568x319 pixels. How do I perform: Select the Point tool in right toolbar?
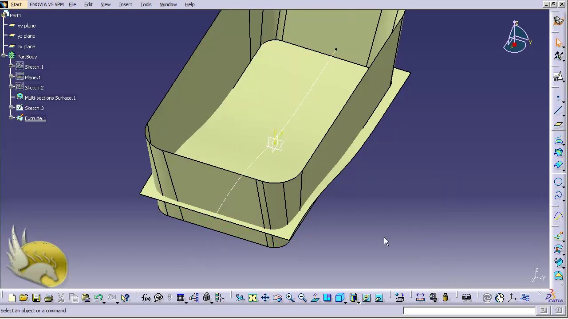(x=558, y=97)
